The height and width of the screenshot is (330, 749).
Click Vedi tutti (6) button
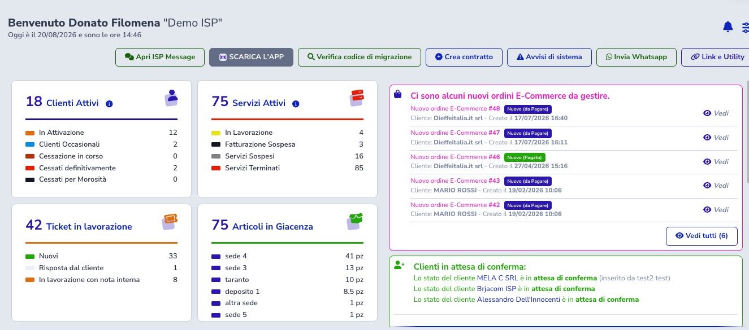pos(702,236)
